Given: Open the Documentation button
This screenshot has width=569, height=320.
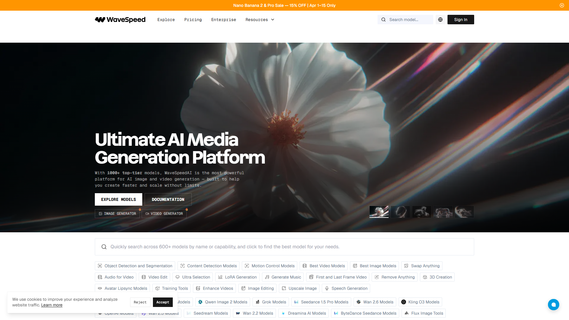Looking at the screenshot, I should pos(168,199).
